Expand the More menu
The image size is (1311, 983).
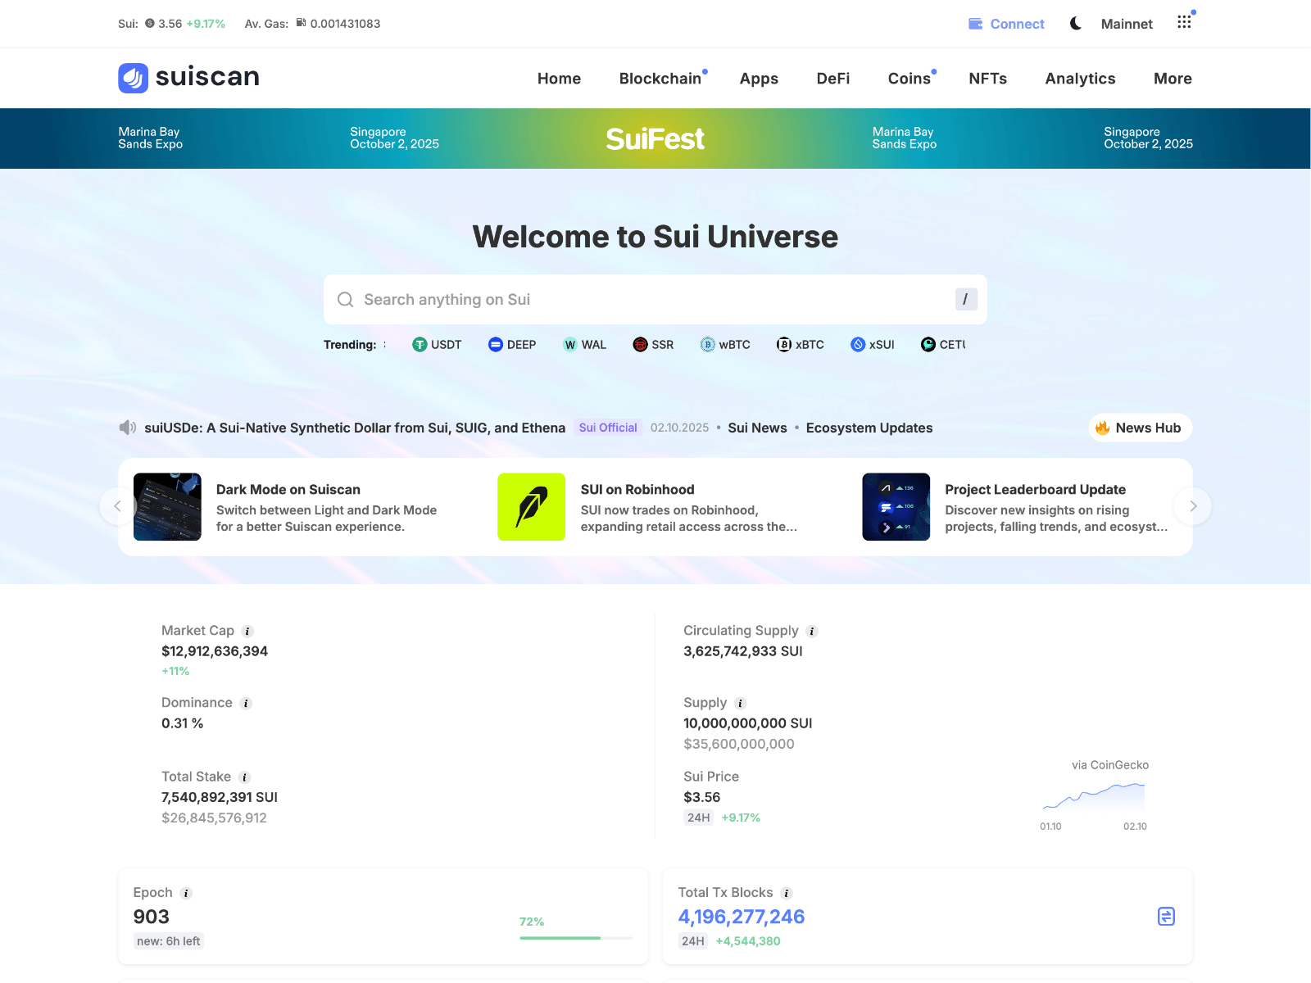click(x=1173, y=79)
